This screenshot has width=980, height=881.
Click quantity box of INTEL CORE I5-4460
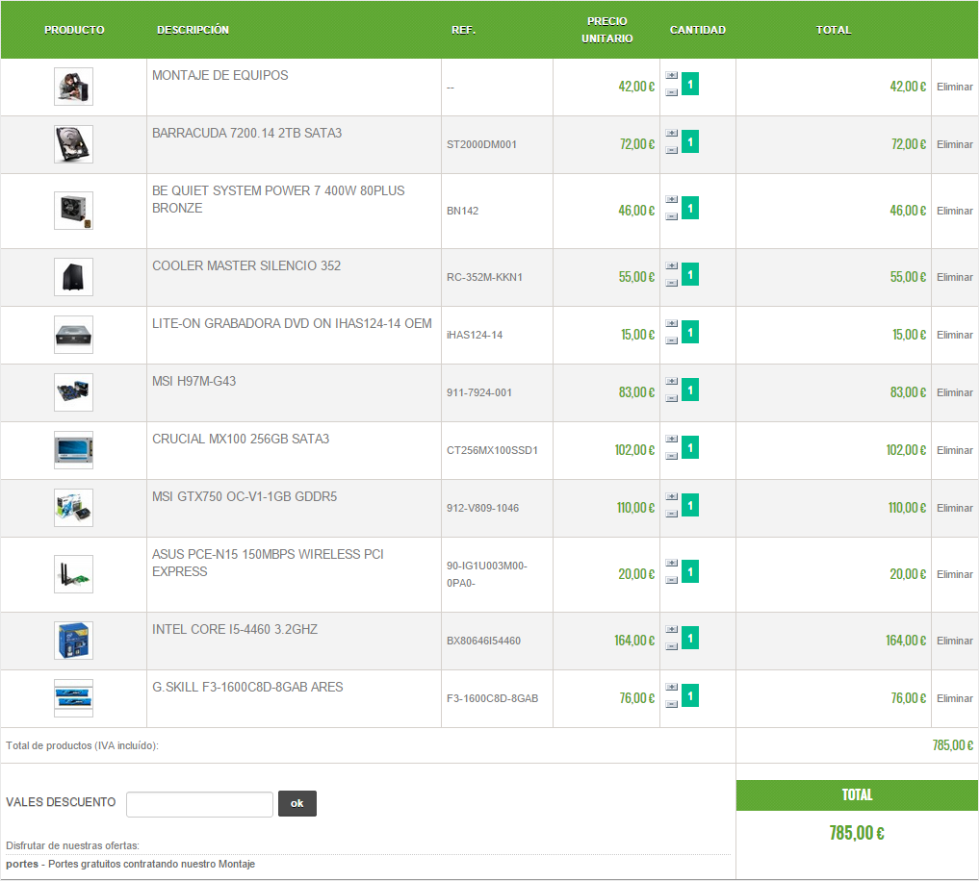690,638
